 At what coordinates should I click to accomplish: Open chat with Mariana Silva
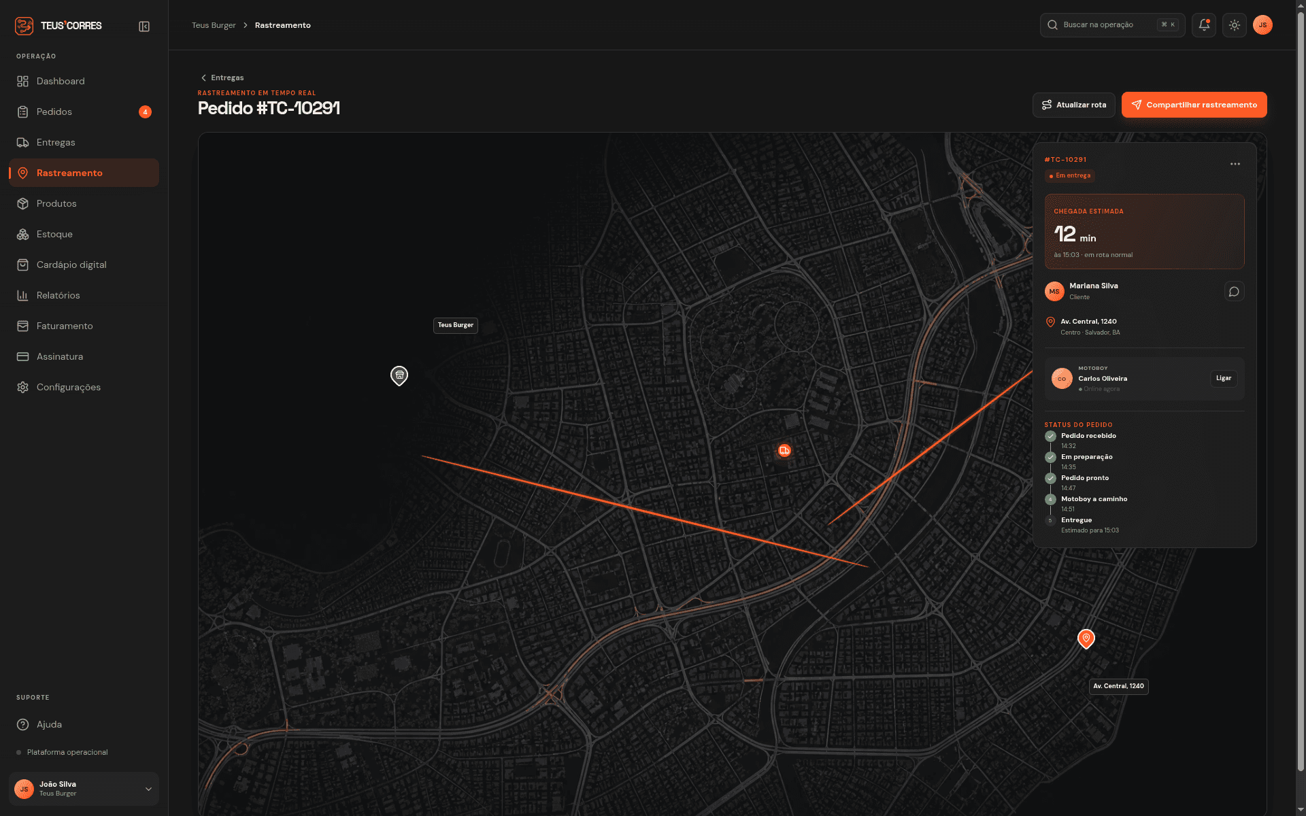point(1234,291)
